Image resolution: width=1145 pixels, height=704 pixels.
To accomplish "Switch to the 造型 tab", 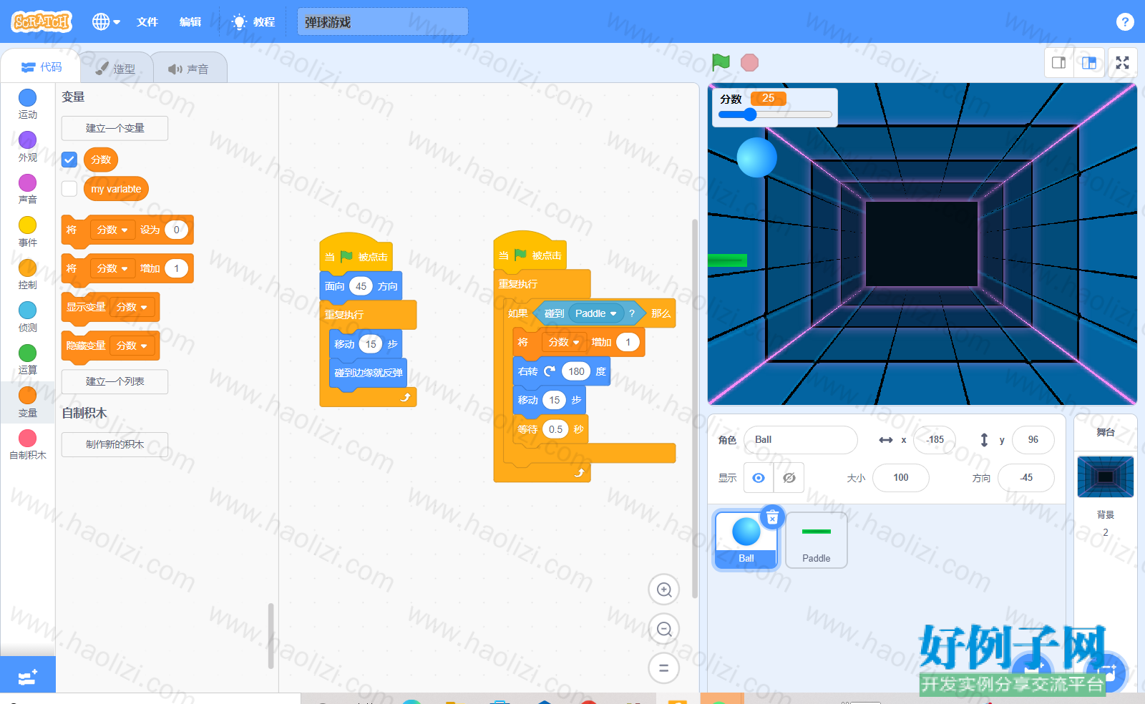I will click(x=116, y=69).
